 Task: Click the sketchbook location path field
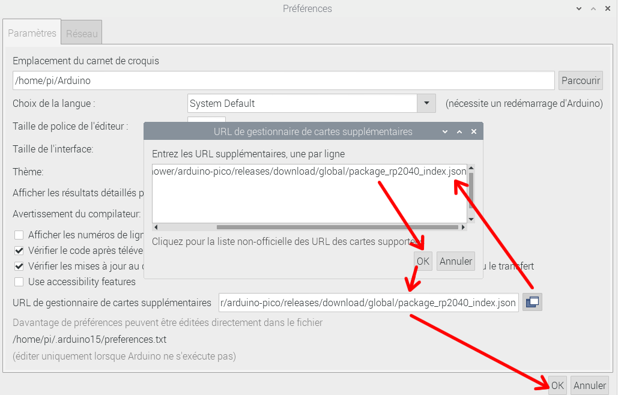[x=283, y=80]
